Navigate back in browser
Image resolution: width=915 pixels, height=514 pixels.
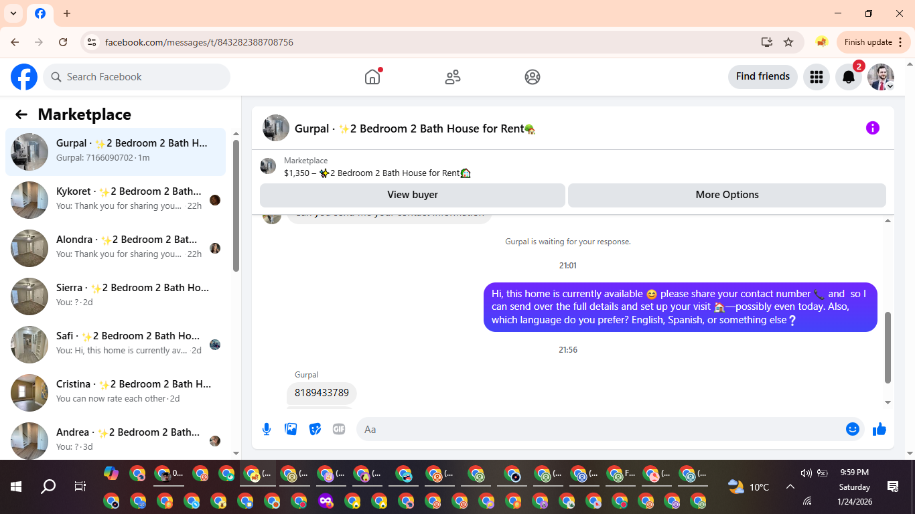tap(15, 42)
